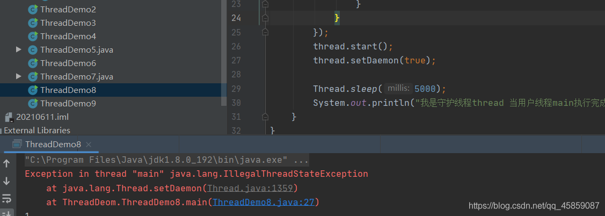The image size is (605, 216).
Task: Switch to the ThreadDemo8 run tab
Action: click(x=53, y=145)
